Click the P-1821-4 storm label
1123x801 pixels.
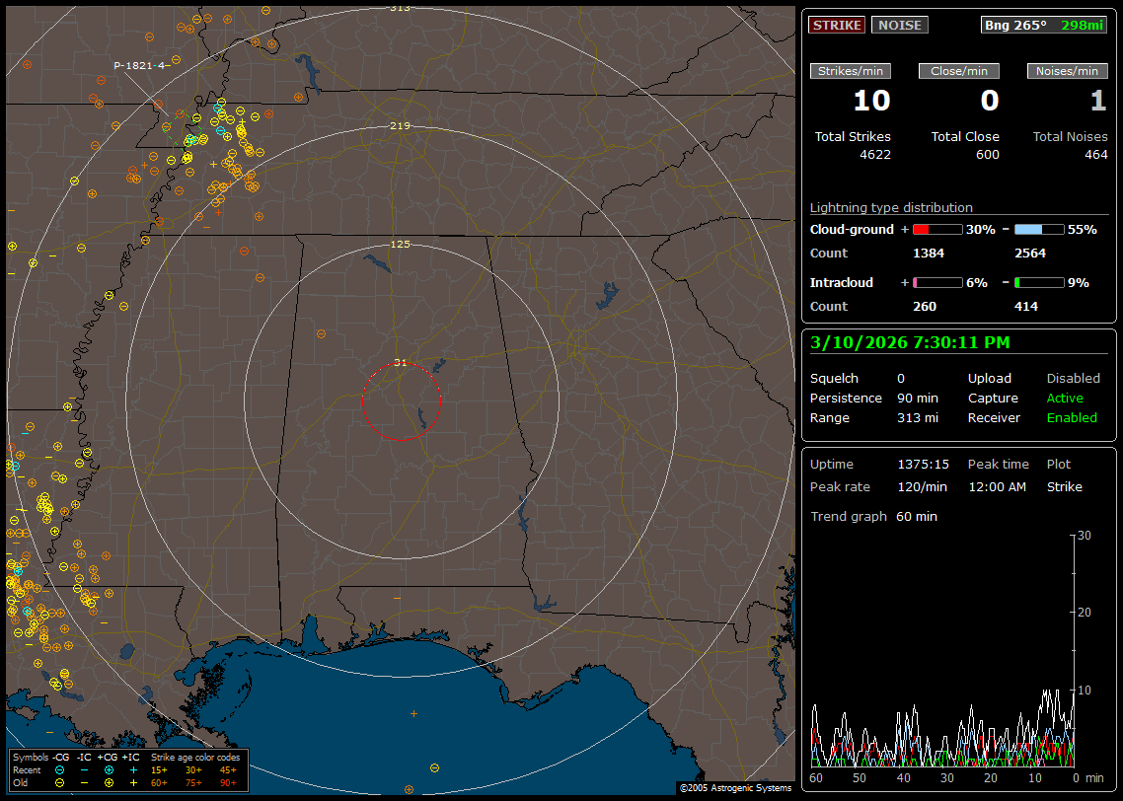(138, 65)
